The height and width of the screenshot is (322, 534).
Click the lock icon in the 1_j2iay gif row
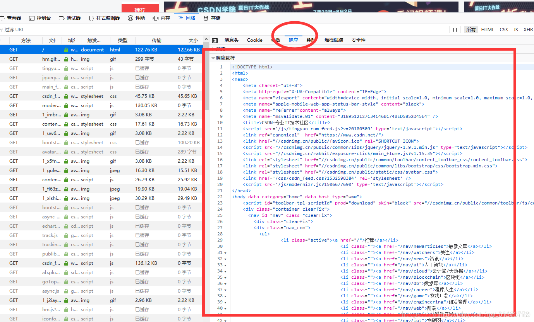66,300
